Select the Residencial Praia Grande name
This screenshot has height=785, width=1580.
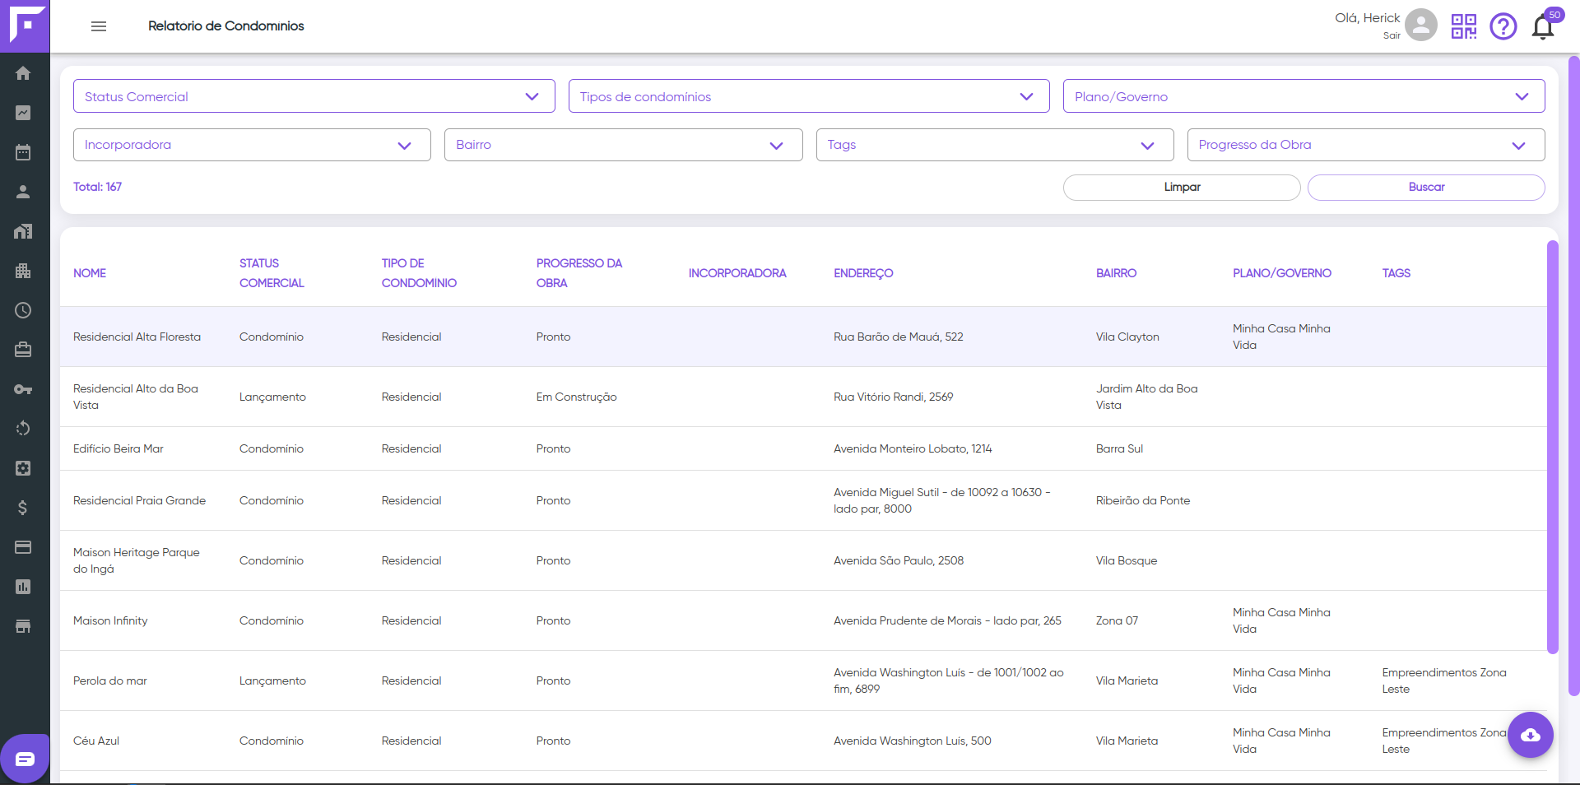(x=139, y=500)
